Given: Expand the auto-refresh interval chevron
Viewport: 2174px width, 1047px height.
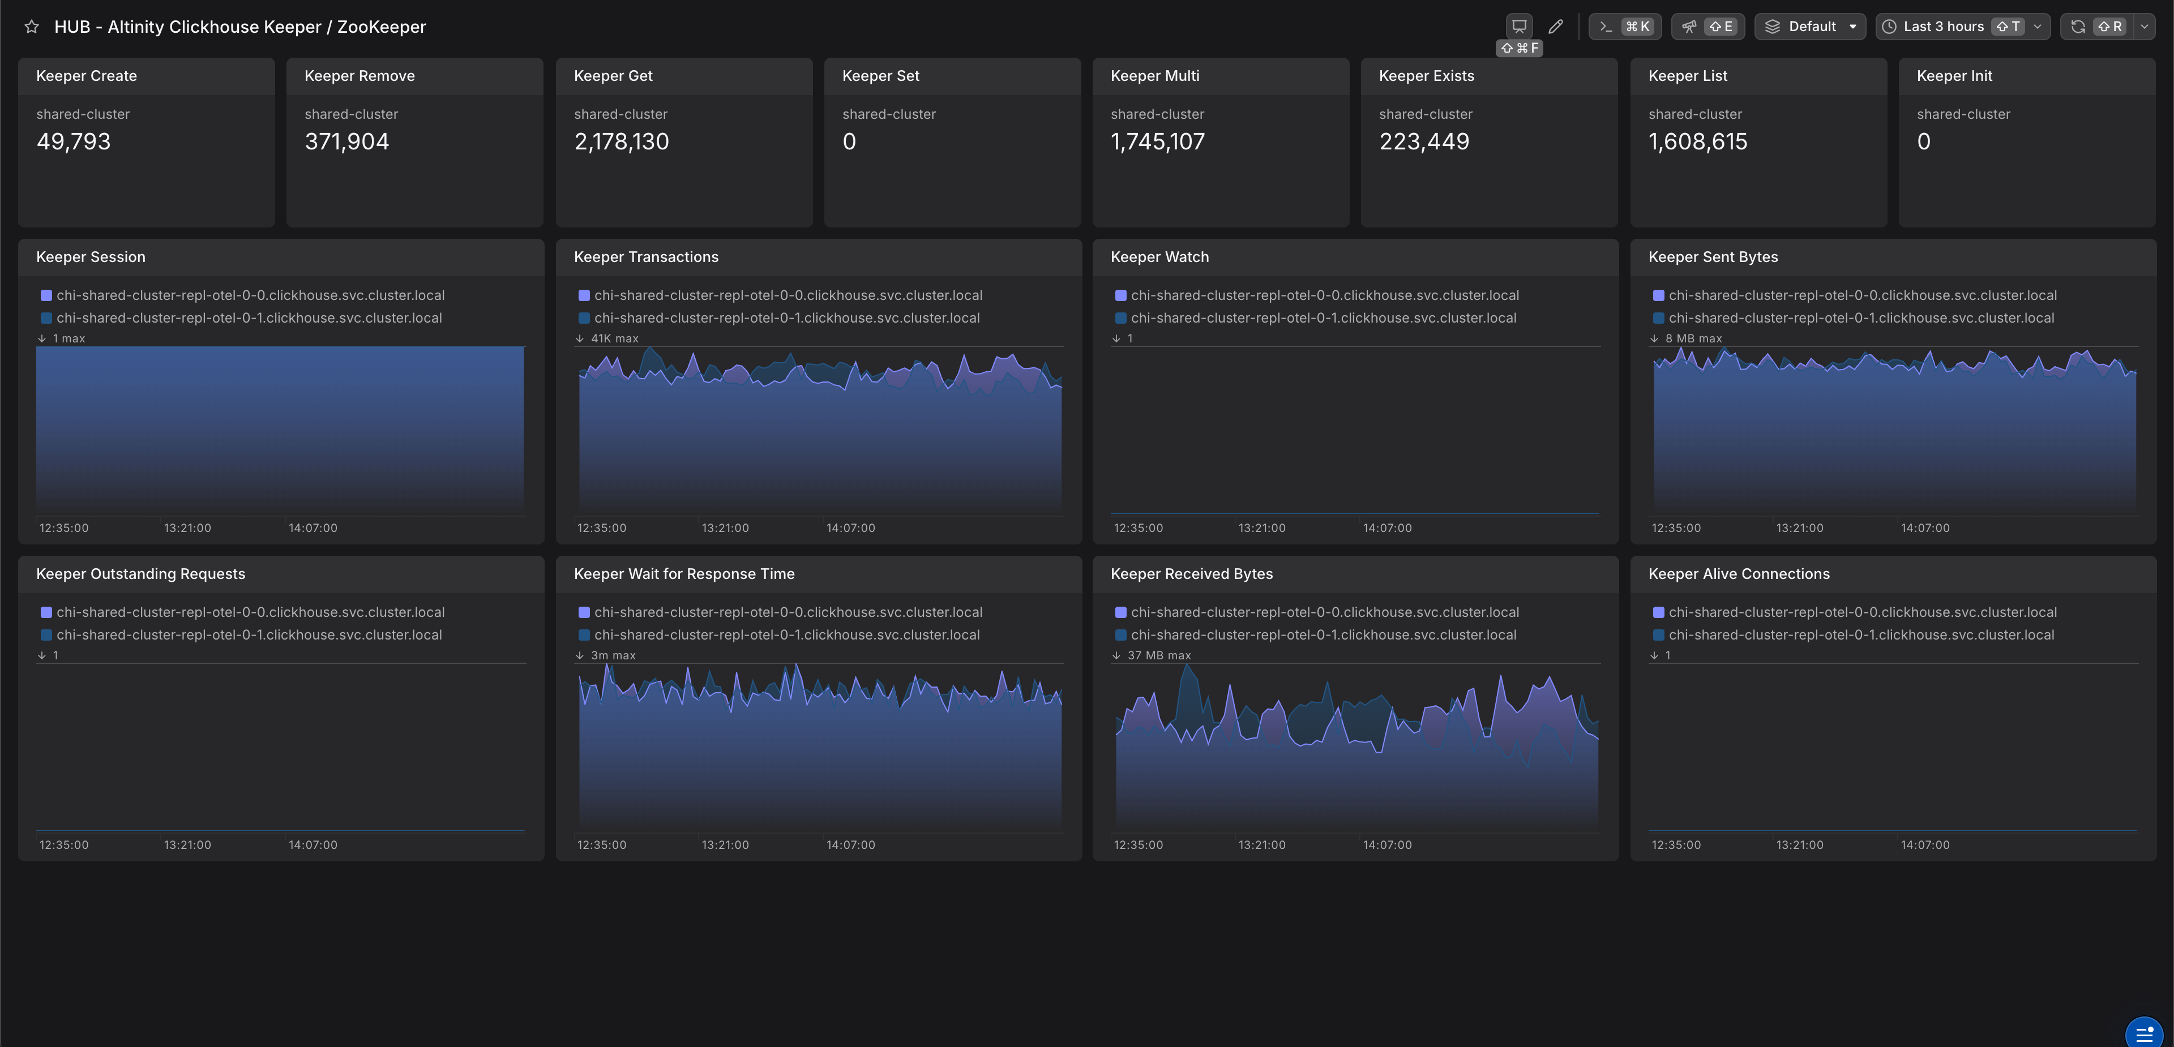Looking at the screenshot, I should (2145, 27).
